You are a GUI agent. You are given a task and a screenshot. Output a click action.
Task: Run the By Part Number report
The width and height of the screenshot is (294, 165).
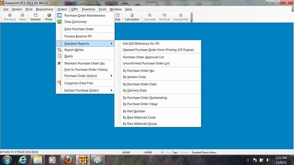(x=158, y=111)
